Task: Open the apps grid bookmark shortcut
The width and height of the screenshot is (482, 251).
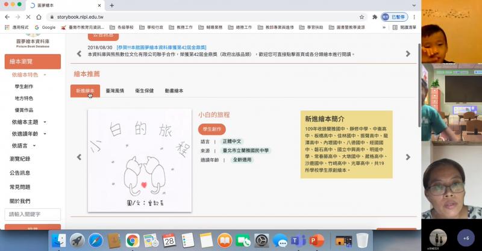Action: tap(17, 27)
